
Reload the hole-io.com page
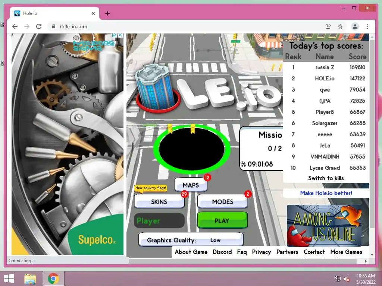pos(39,26)
